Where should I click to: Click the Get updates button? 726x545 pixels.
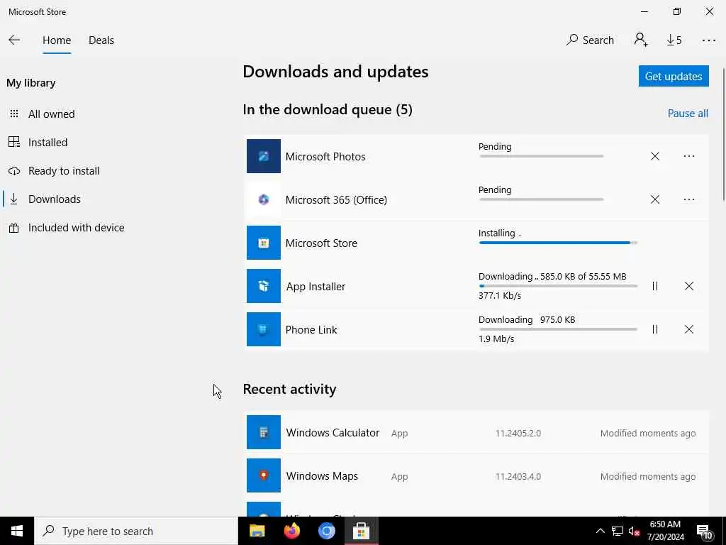(674, 76)
